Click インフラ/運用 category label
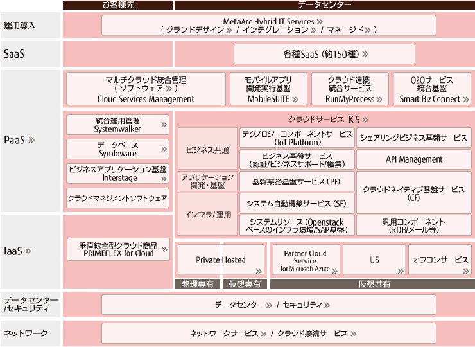Image resolution: width=475 pixels, height=347 pixels. pyautogui.click(x=207, y=215)
